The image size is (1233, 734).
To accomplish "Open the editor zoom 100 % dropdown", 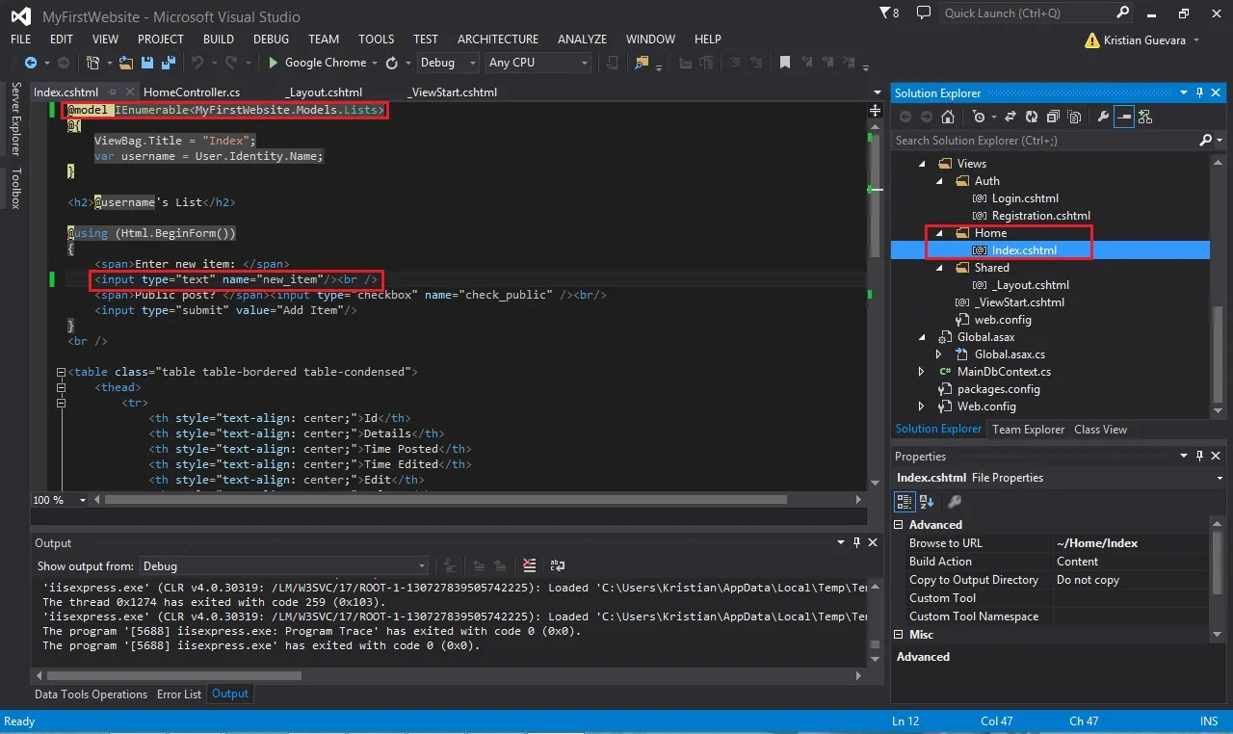I will click(82, 500).
